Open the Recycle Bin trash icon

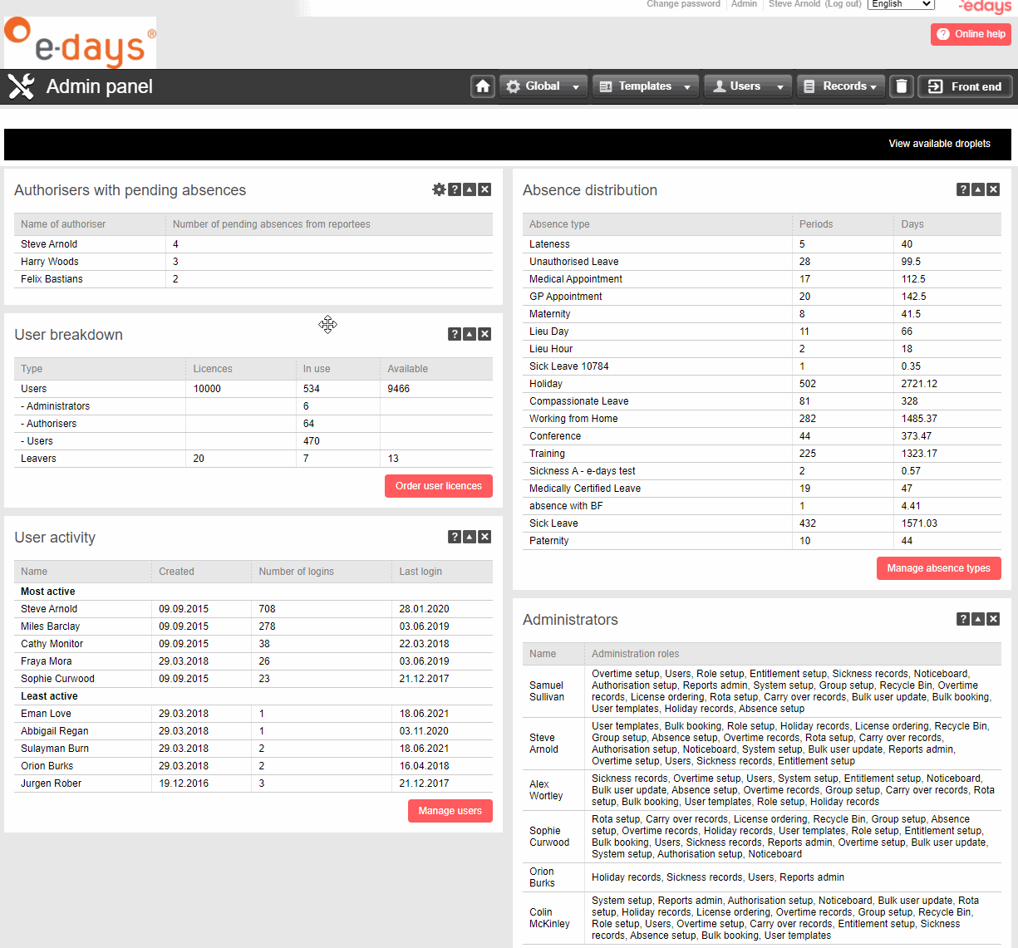pyautogui.click(x=902, y=86)
